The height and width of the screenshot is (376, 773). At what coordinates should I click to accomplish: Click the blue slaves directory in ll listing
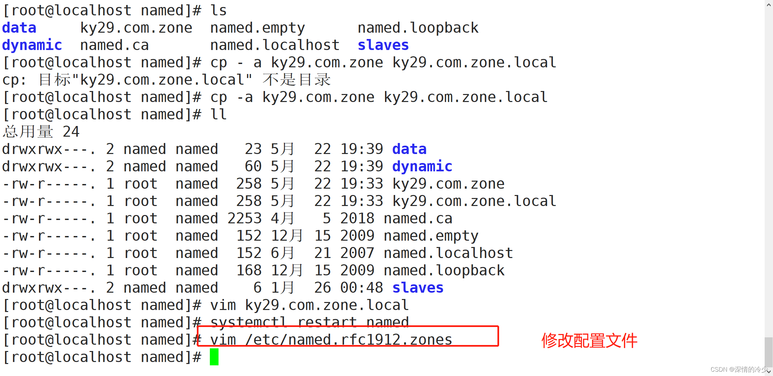point(418,288)
